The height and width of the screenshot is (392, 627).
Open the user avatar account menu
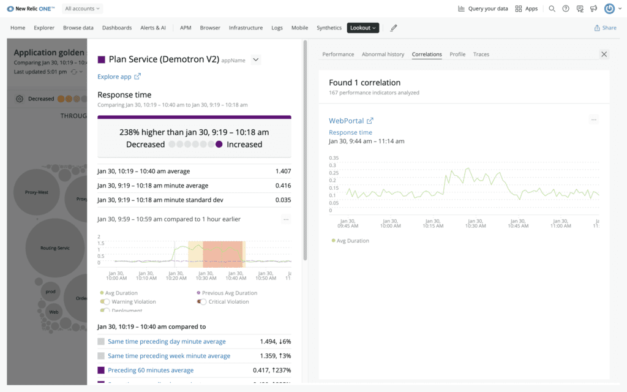click(x=609, y=9)
